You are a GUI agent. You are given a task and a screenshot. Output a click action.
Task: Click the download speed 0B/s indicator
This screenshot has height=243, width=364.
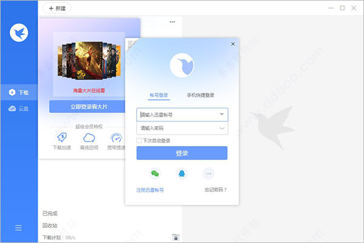coord(70,238)
